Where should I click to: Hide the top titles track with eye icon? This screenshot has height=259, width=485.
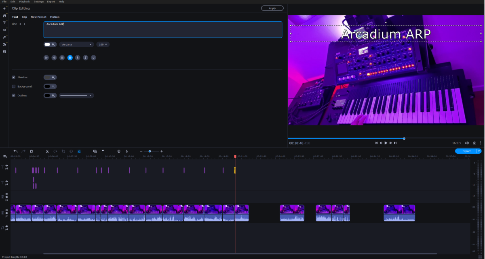(x=6, y=165)
